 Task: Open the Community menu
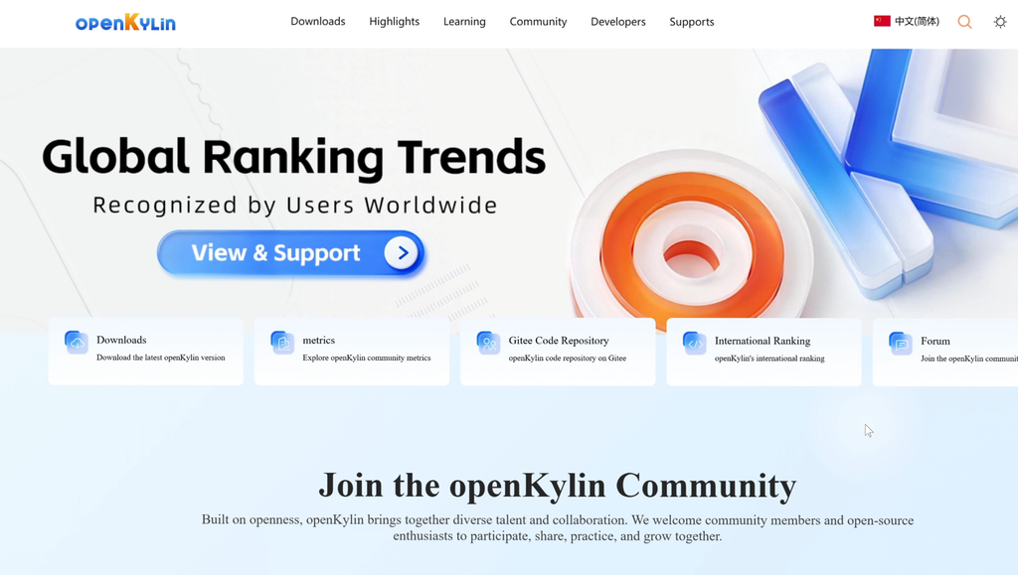coord(538,22)
